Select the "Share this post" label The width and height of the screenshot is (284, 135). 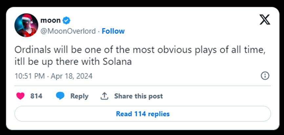point(138,96)
